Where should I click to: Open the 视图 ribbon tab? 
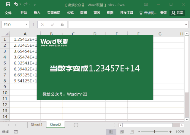(110, 12)
